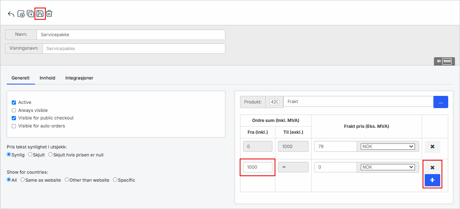Viewport: 460px width, 209px height.
Task: Click the Fra field containing 1000
Action: (x=257, y=167)
